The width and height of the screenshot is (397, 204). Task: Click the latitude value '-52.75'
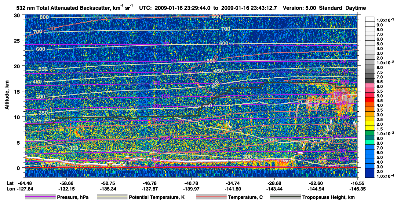click(108, 183)
